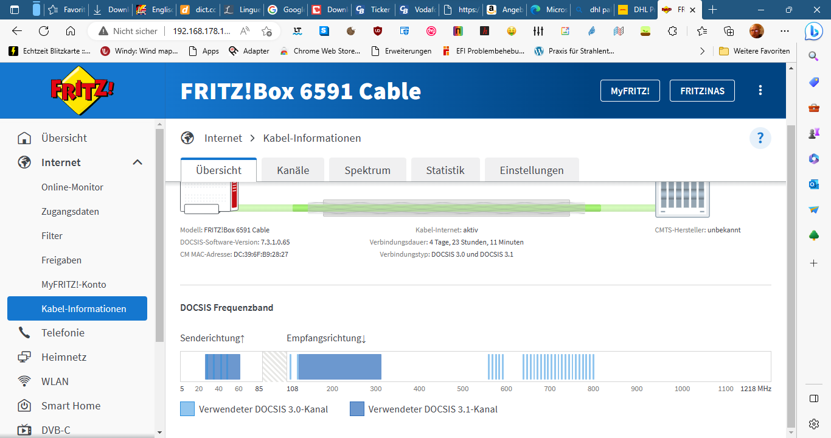The height and width of the screenshot is (438, 831).
Task: Open the tab actions menu icon
Action: (x=15, y=10)
